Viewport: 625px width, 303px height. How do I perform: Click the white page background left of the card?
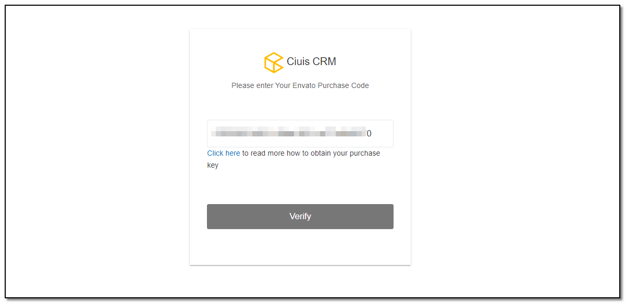[x=97, y=151]
